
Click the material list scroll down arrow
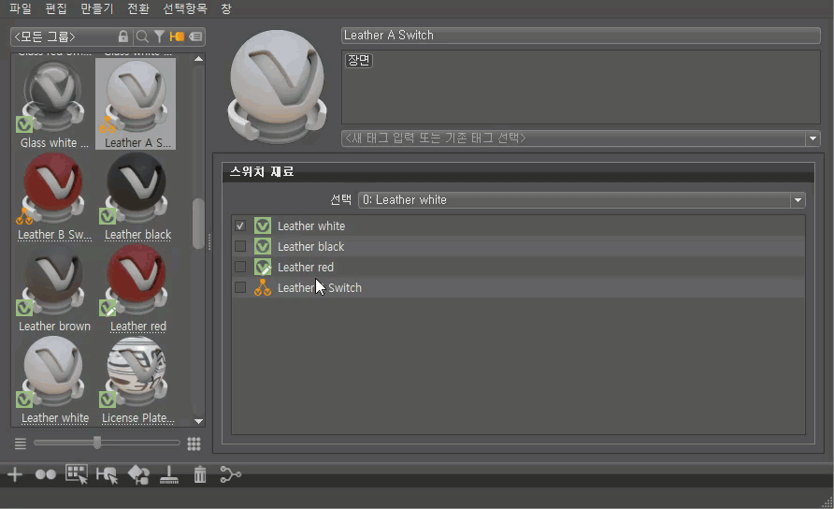(x=198, y=421)
